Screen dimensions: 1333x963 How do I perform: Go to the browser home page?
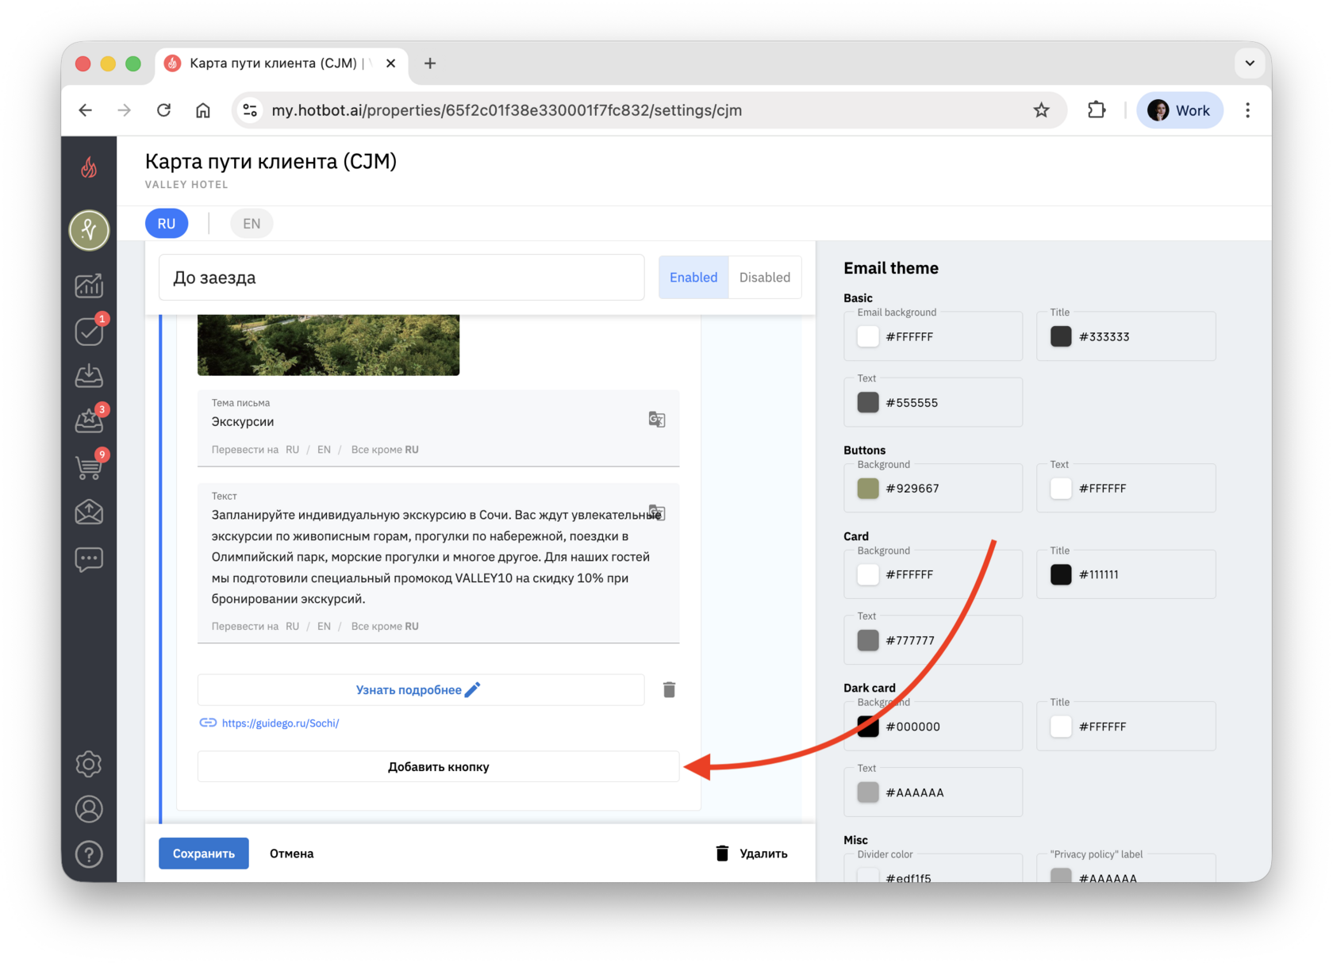(203, 110)
